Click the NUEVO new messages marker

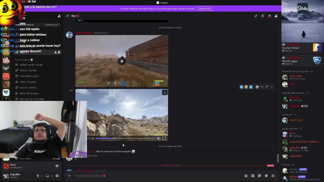tap(271, 166)
